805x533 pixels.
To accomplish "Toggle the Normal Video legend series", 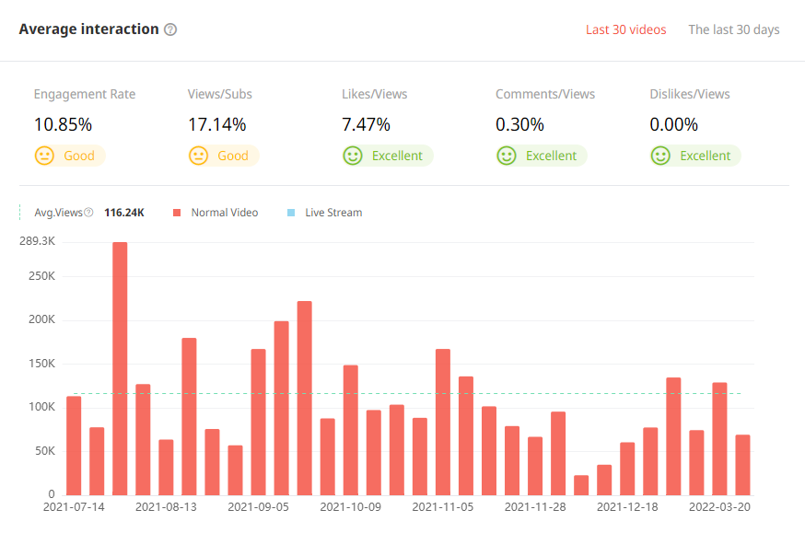I will point(224,213).
